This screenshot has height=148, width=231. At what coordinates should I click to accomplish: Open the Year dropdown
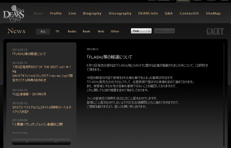pyautogui.click(x=141, y=31)
